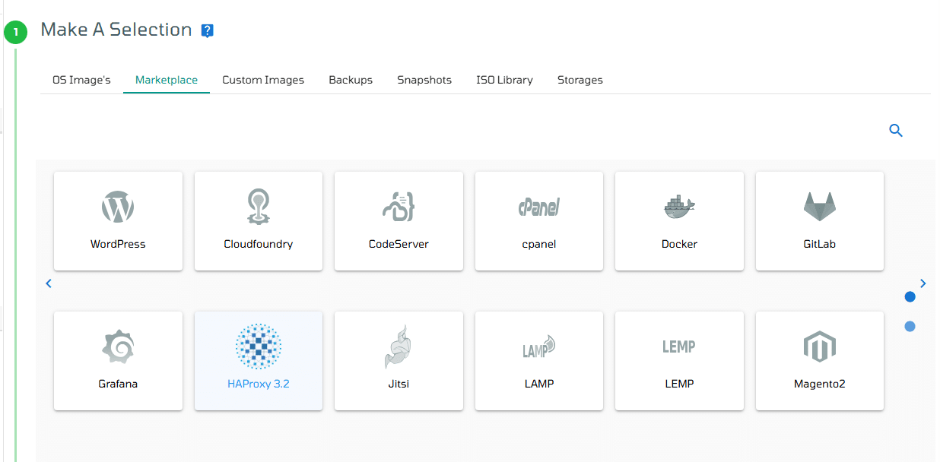
Task: Open the Custom Images tab
Action: [x=263, y=80]
